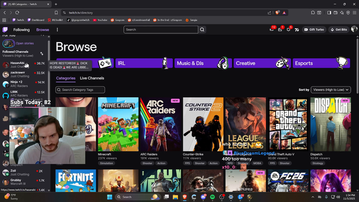Switch to the Live Channels tab

click(x=92, y=79)
